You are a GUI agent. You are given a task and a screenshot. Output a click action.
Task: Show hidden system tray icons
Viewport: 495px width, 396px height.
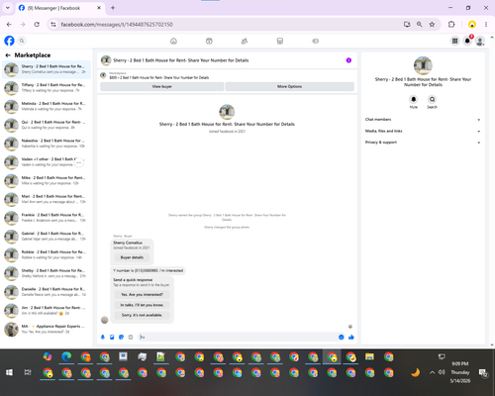coord(432,372)
